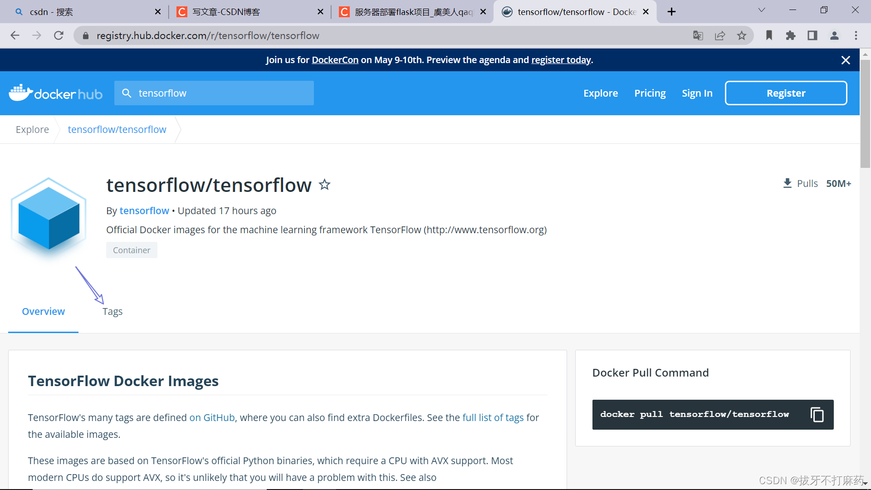
Task: Star the tensorflow/tensorflow repository
Action: click(324, 185)
